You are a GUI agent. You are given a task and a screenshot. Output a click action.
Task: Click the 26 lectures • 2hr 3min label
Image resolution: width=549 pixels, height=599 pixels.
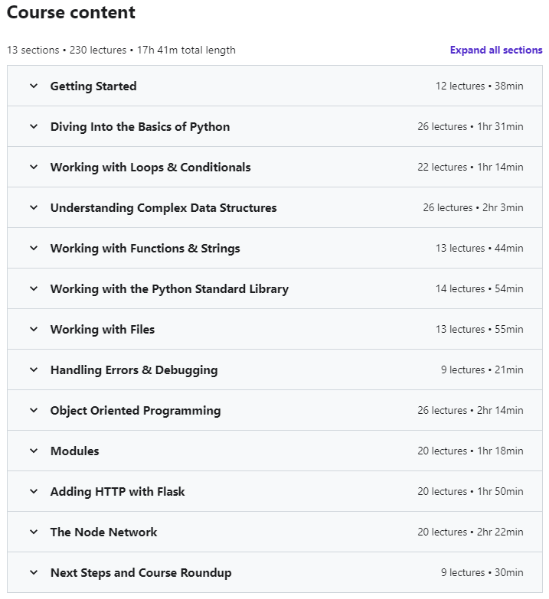(x=472, y=208)
